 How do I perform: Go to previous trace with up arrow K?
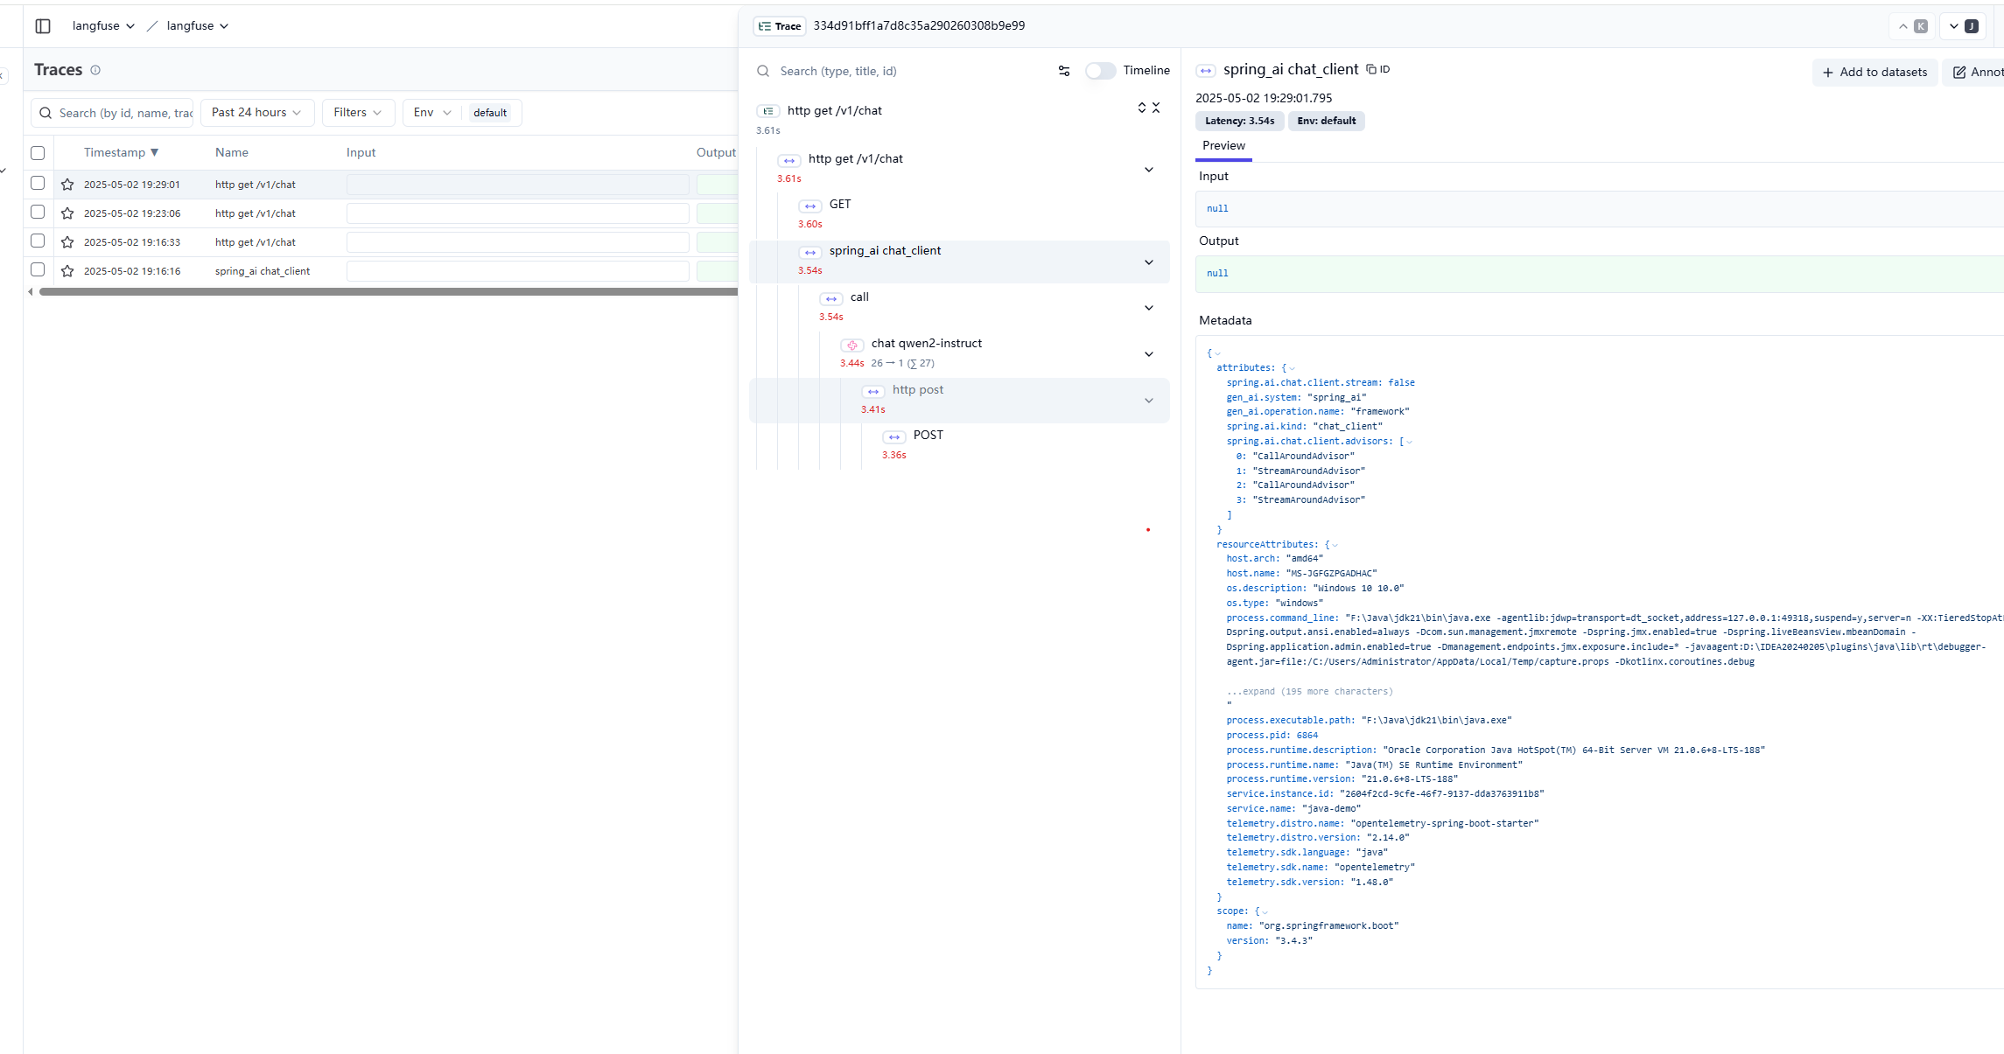point(1911,26)
